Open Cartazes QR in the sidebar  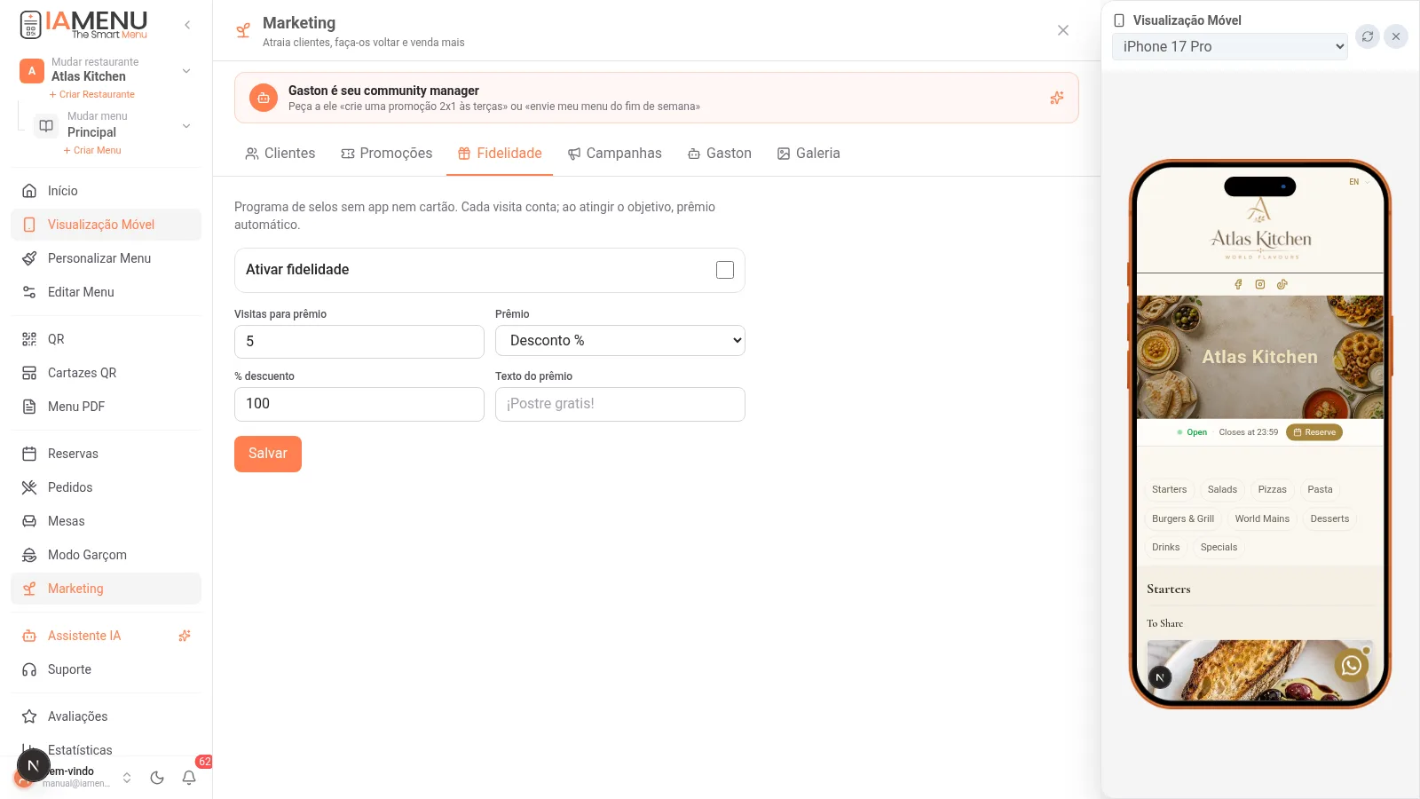click(x=106, y=373)
